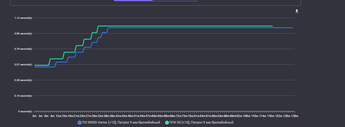Click the 0,19 second(s) axis label
The image size is (345, 127).
(x=23, y=96)
